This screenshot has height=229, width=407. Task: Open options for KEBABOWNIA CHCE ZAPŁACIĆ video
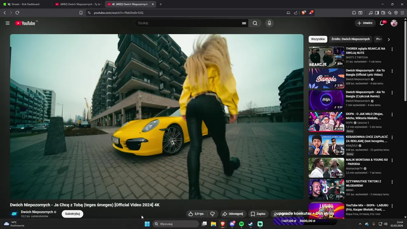392,137
